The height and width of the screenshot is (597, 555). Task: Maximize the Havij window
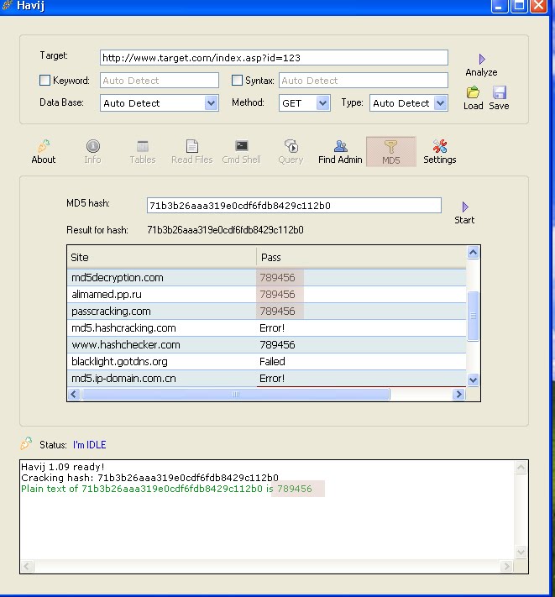518,5
